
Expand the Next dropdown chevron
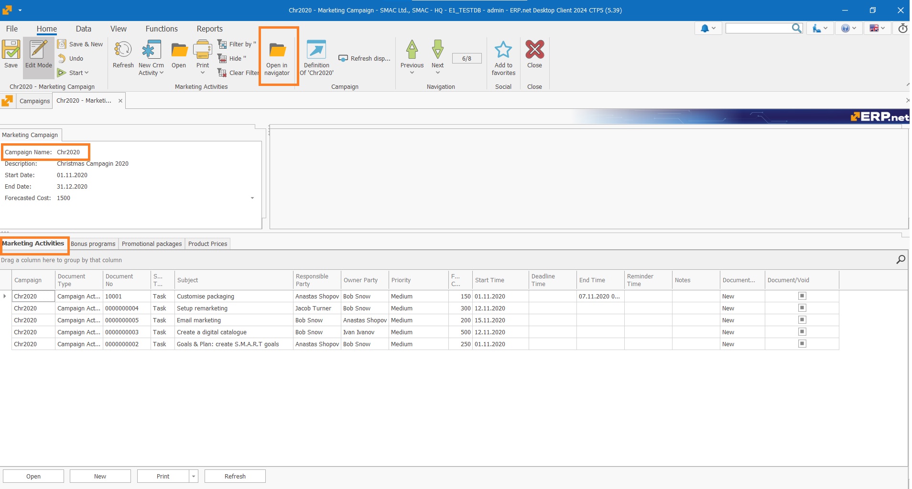click(437, 73)
